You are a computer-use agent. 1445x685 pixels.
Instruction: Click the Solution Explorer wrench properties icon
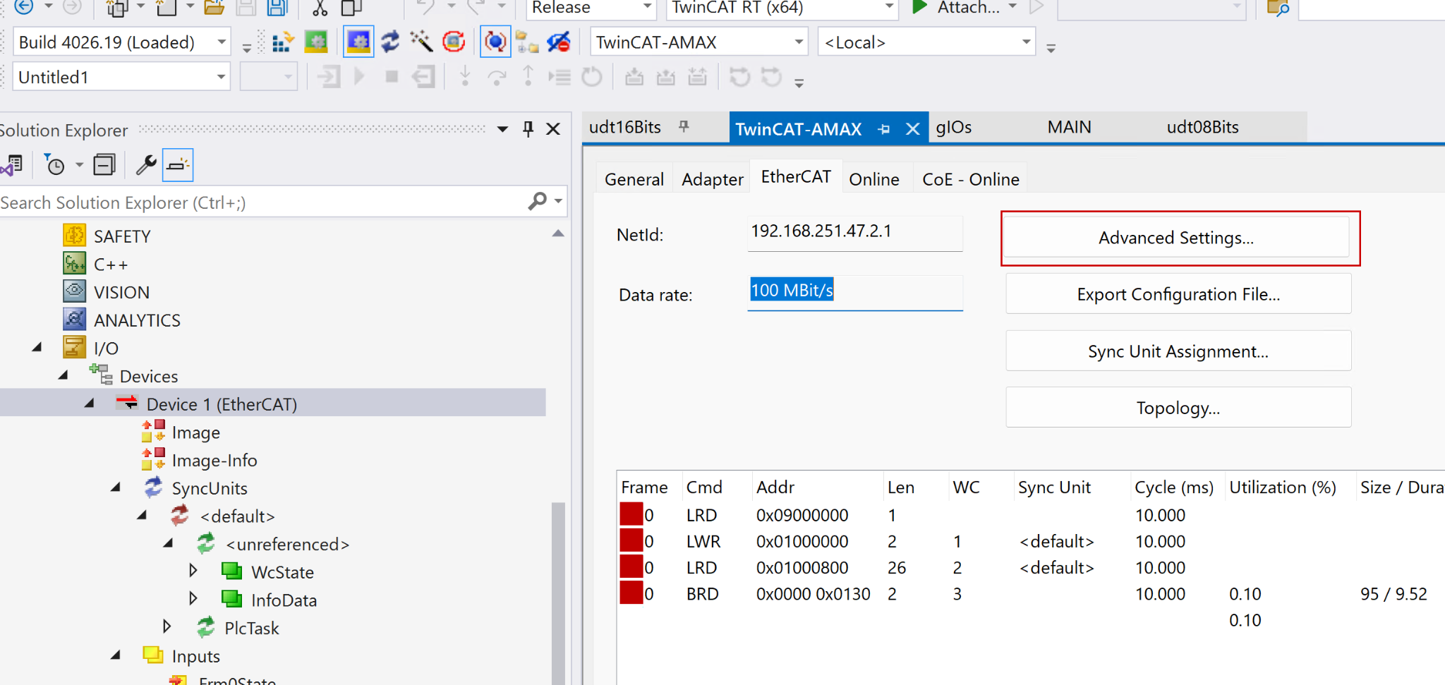coord(146,165)
